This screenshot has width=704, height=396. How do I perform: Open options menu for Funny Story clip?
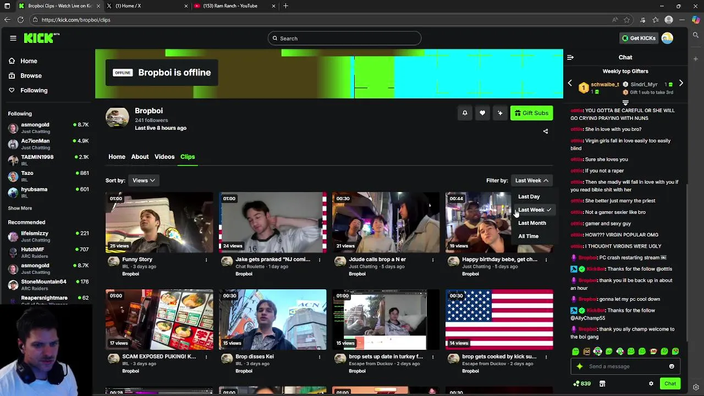tap(206, 260)
